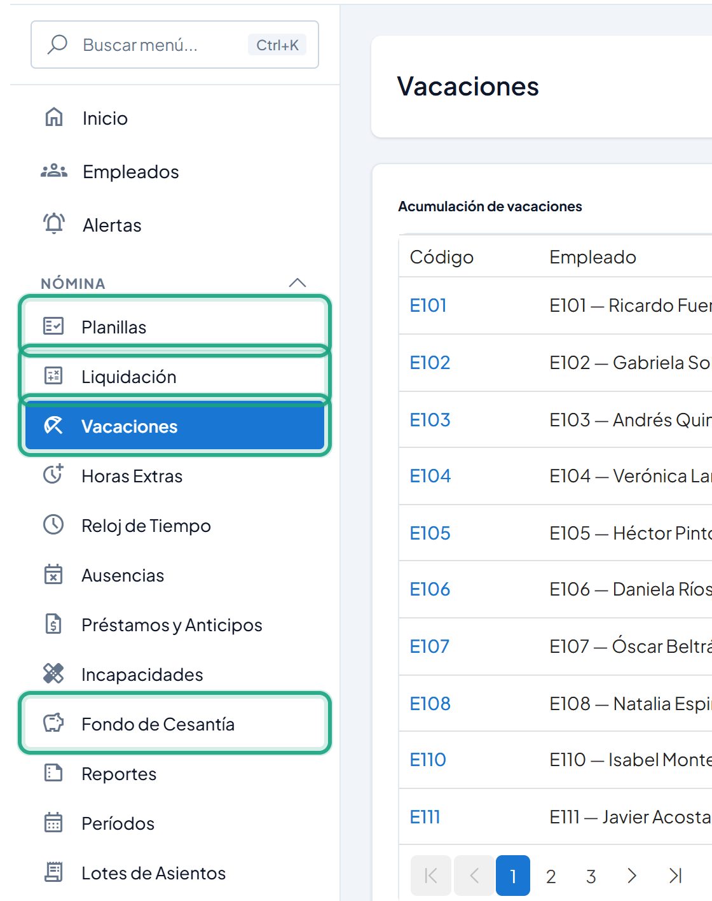Click the Incapacidades bandage icon
712x901 pixels.
tap(53, 673)
